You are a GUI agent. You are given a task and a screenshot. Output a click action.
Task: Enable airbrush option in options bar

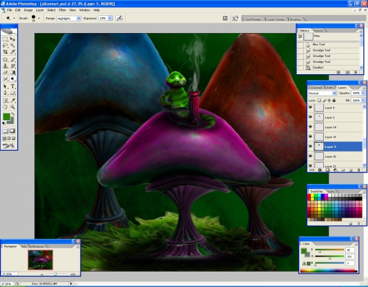[x=119, y=18]
